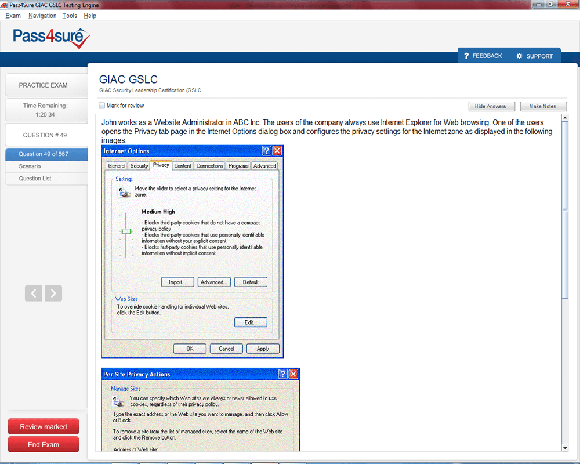580x464 pixels.
Task: Click the PRACTICE EXAM panel
Action: (x=46, y=85)
